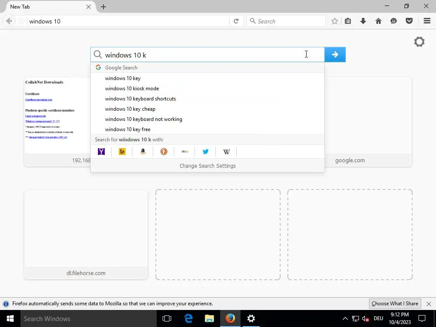Image resolution: width=436 pixels, height=327 pixels.
Task: Open the Windows Start menu
Action: pyautogui.click(x=10, y=318)
